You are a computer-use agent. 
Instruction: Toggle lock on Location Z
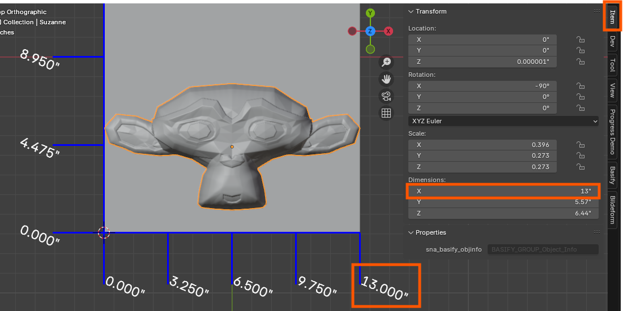[581, 62]
